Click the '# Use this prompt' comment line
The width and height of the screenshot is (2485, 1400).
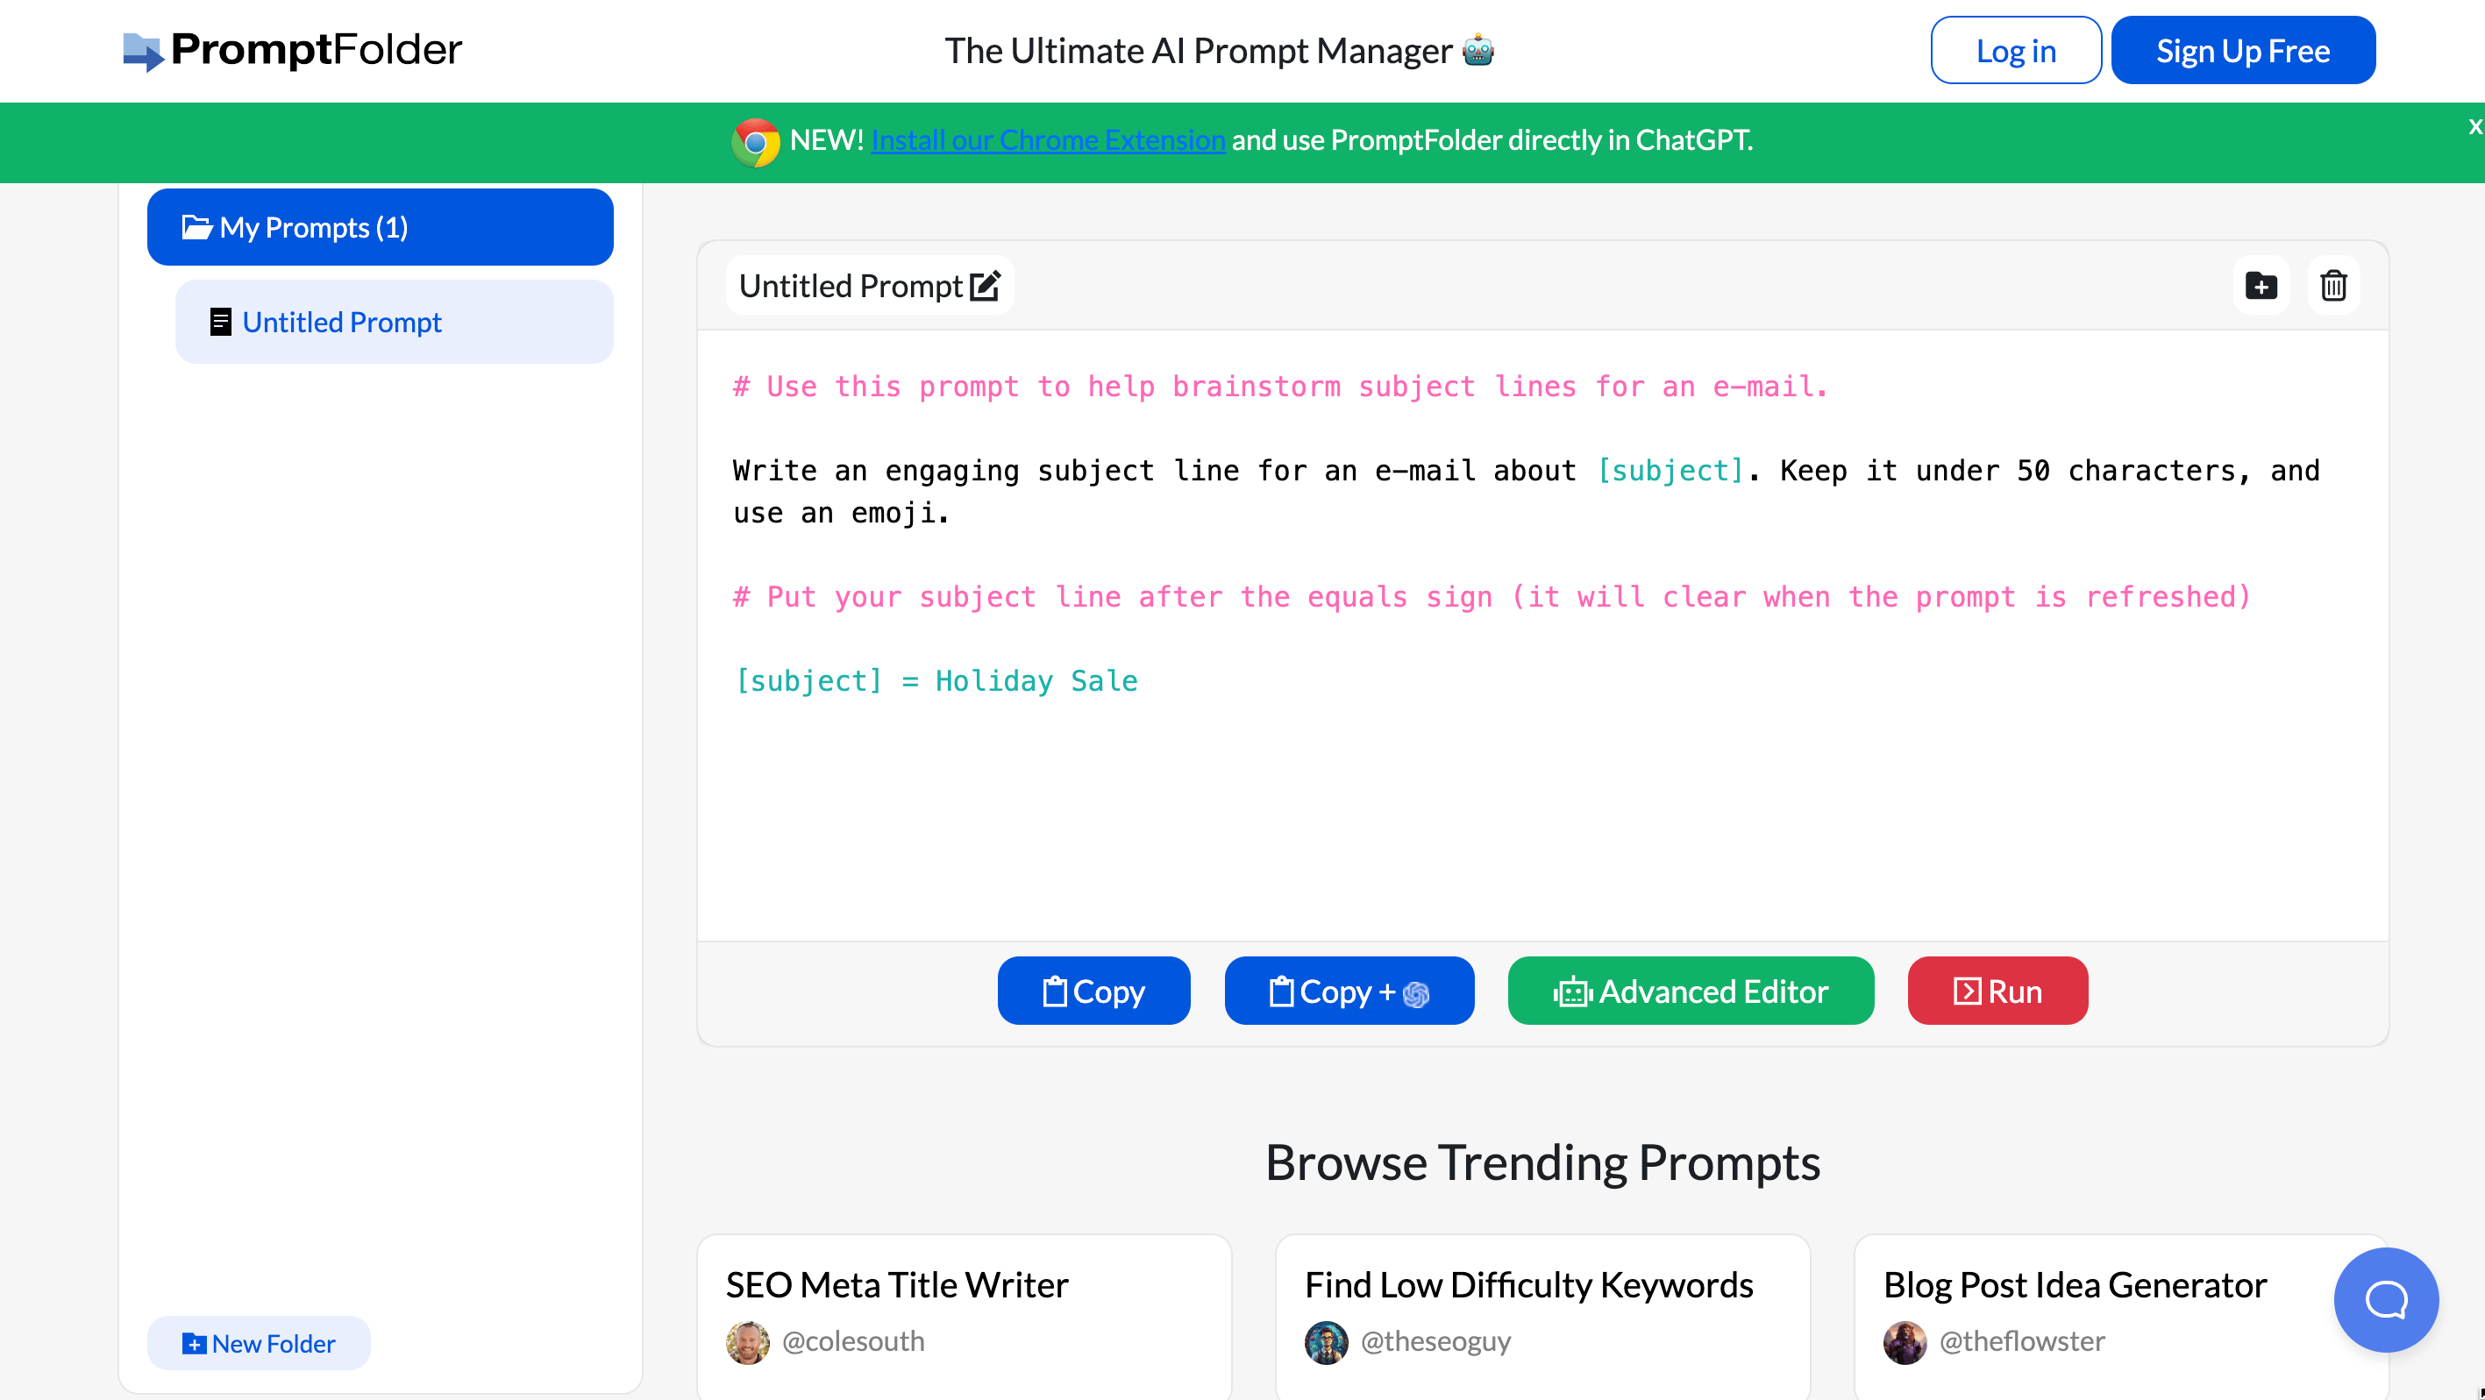(x=1280, y=387)
